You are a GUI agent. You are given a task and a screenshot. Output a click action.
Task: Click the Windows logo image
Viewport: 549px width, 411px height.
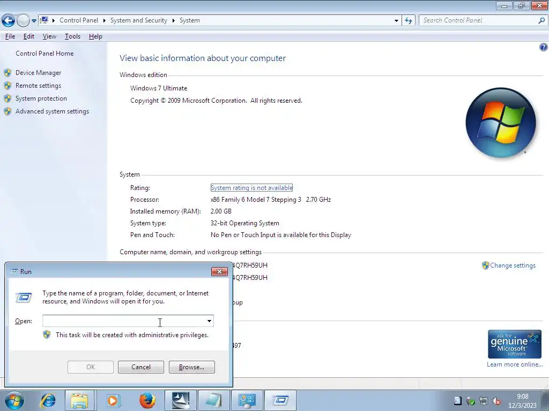[x=501, y=123]
